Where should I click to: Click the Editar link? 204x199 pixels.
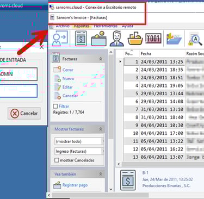67,87
